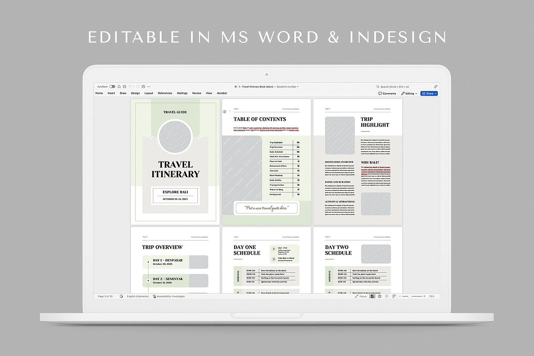Open the Acrobat tab
The width and height of the screenshot is (534, 356).
tap(222, 93)
